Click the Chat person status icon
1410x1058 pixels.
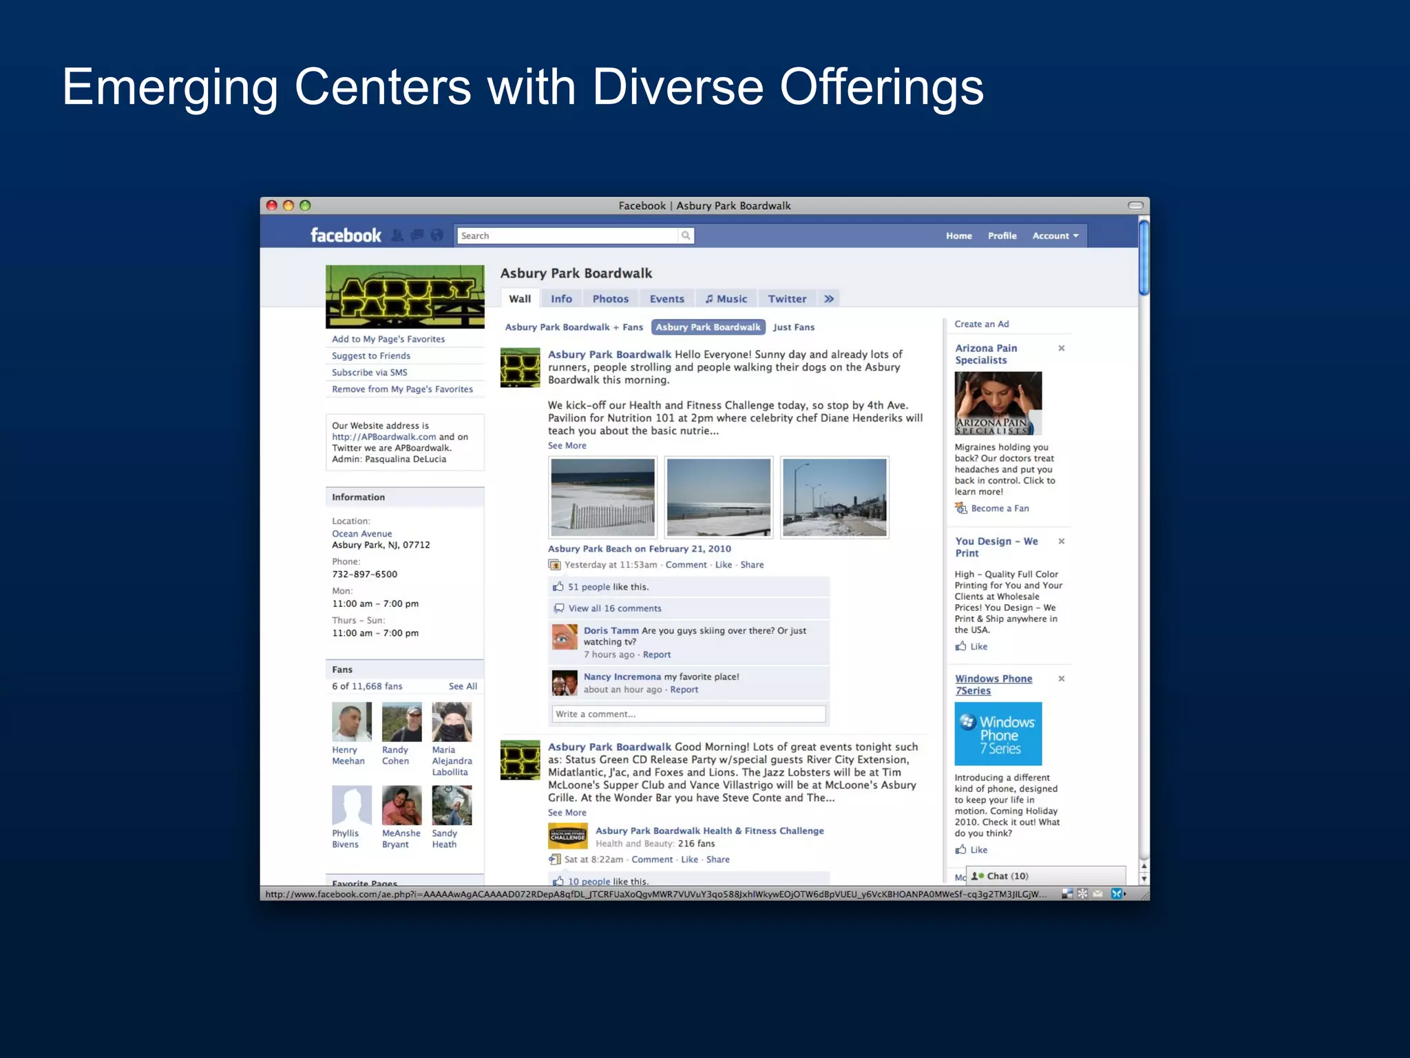point(977,876)
